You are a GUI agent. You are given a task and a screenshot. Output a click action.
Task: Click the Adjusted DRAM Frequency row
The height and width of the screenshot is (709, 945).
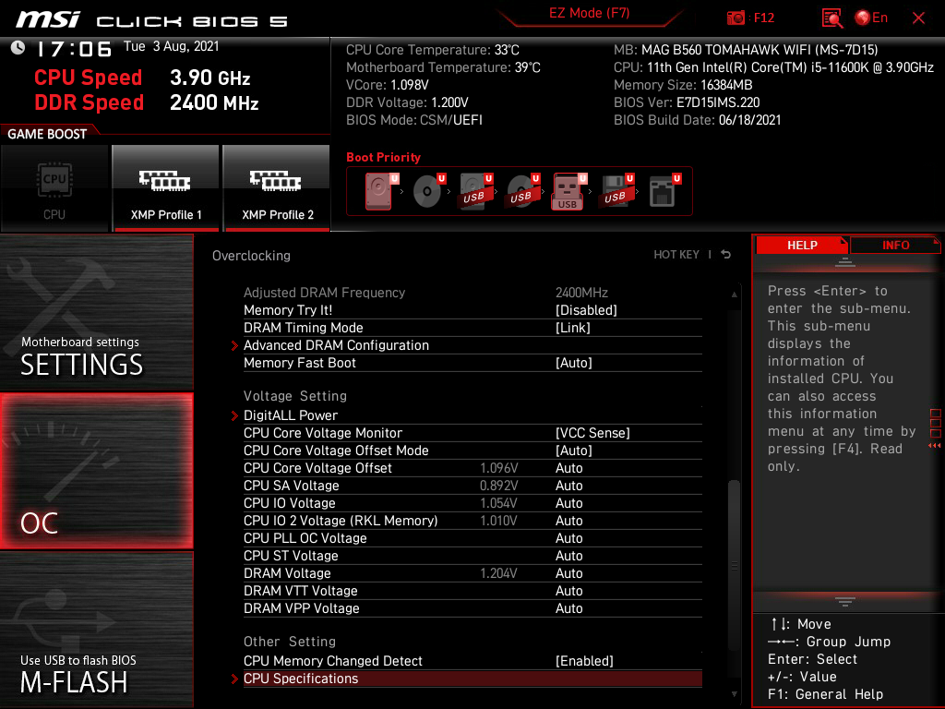tap(472, 293)
